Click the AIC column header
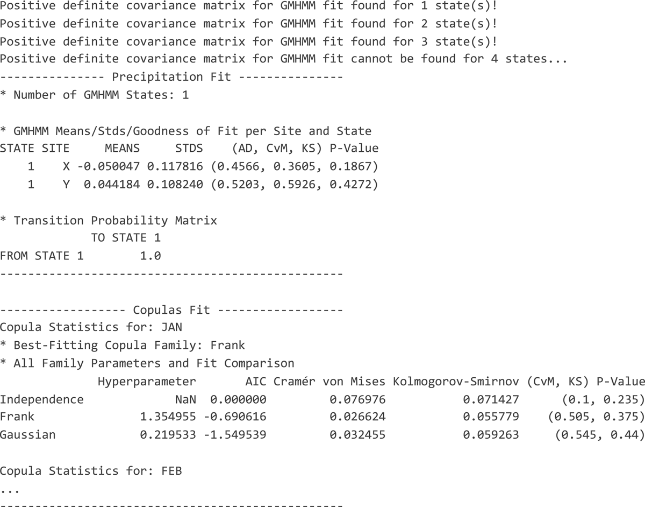The width and height of the screenshot is (645, 507). (256, 382)
